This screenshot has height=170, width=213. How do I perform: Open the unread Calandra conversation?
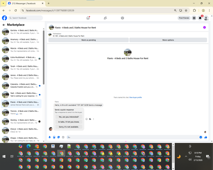21,85
